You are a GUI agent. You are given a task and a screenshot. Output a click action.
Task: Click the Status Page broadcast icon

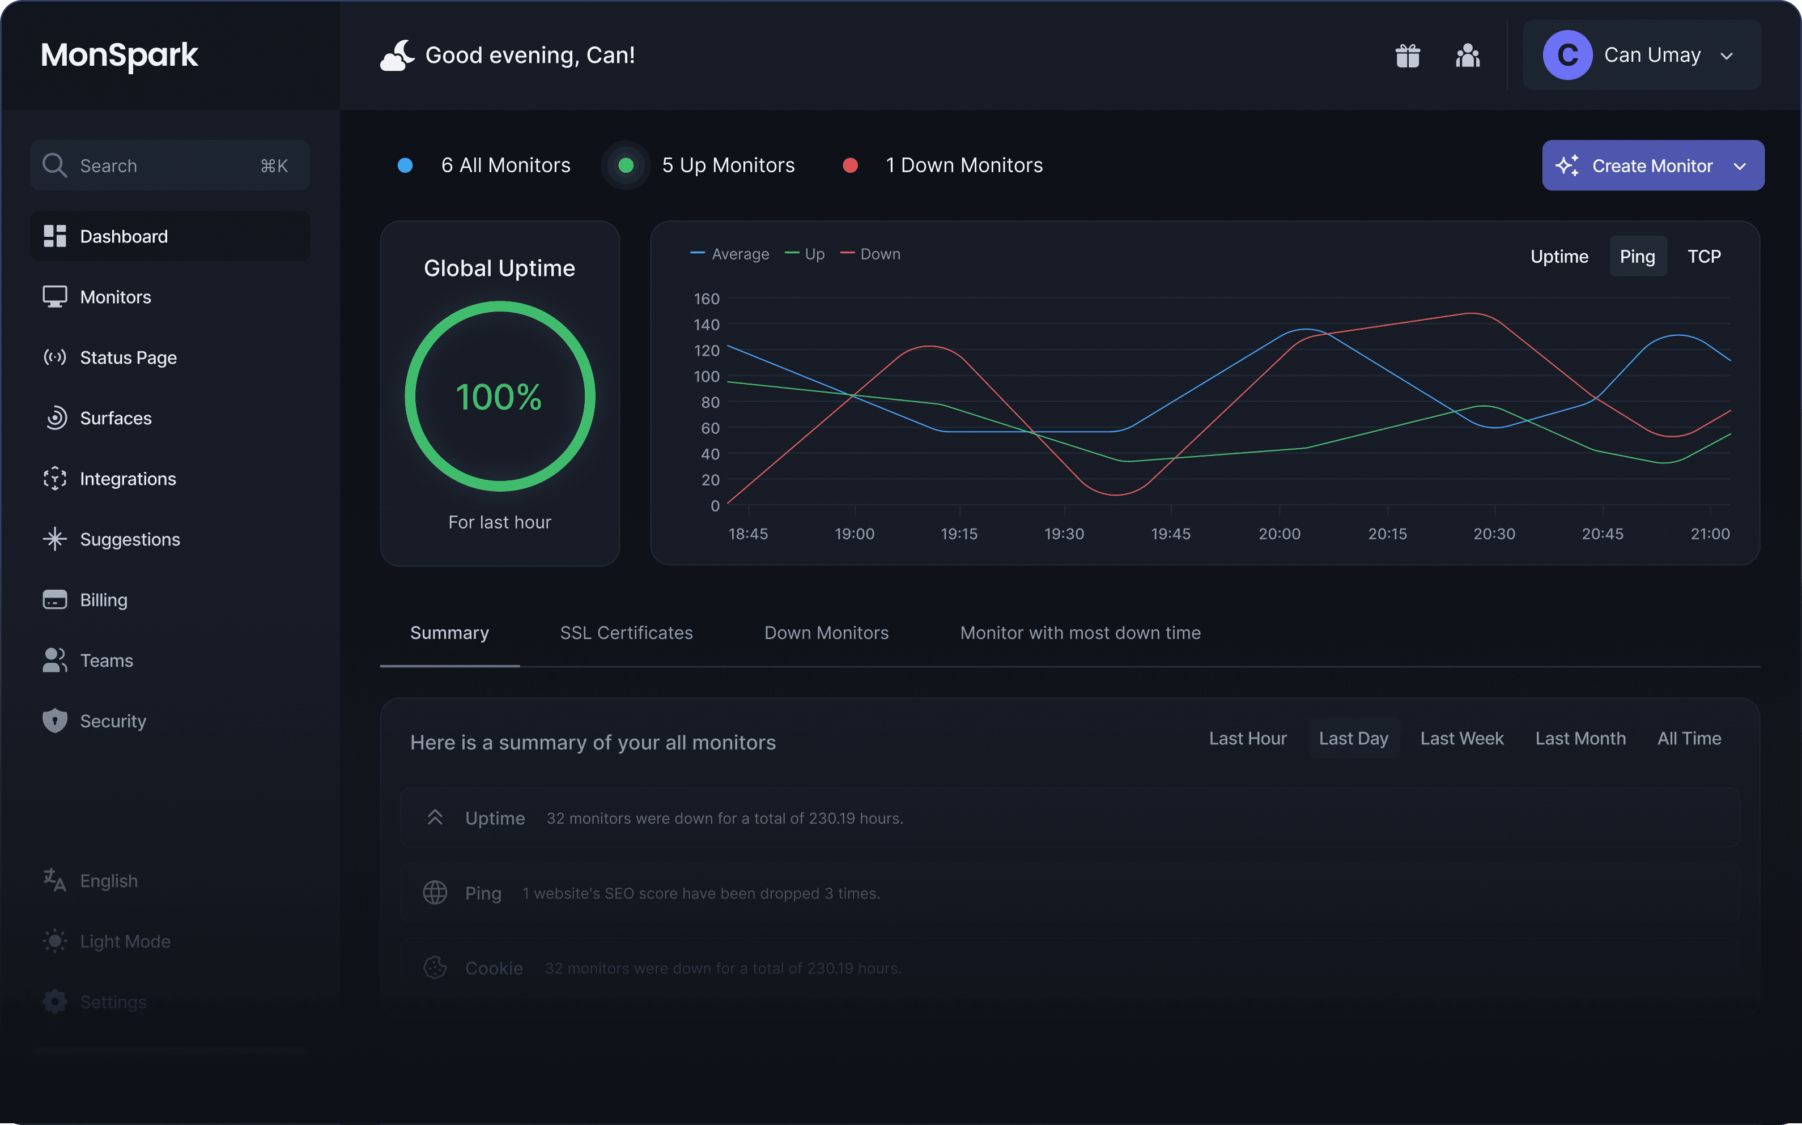(54, 358)
